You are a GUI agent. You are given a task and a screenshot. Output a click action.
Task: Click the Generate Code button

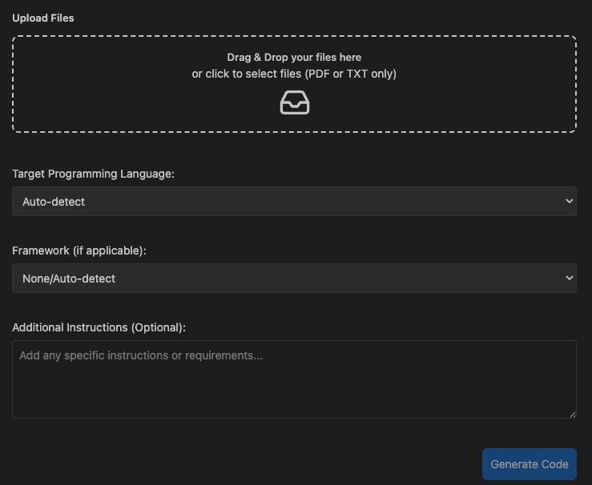pos(530,464)
